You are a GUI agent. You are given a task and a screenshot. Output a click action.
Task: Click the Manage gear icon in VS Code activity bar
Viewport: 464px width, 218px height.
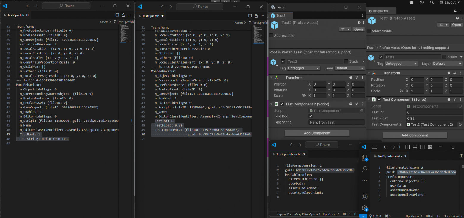tap(365, 208)
